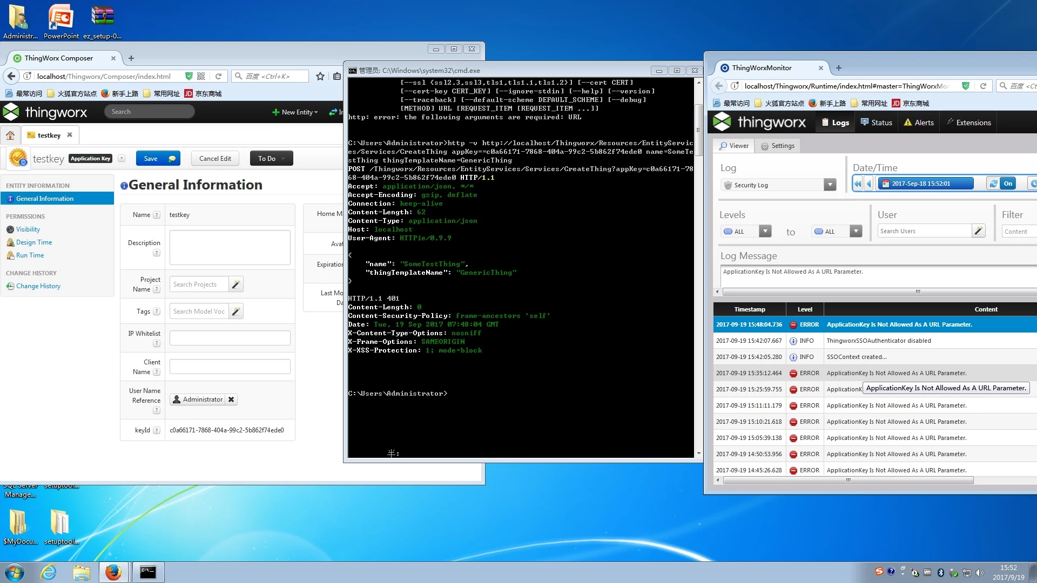Screen dimensions: 1037x583
Task: Click the Composer home icon tab
Action: [x=10, y=135]
